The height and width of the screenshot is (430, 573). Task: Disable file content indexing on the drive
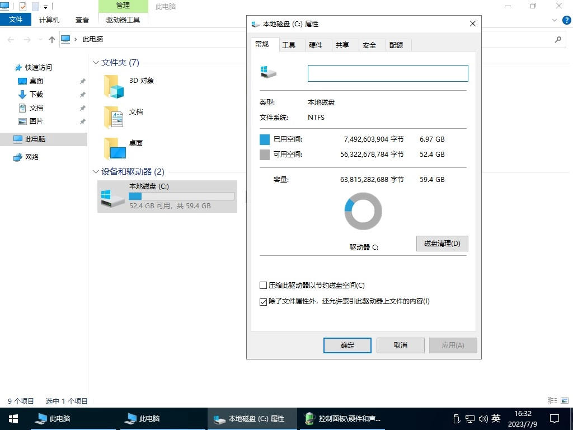click(x=263, y=301)
